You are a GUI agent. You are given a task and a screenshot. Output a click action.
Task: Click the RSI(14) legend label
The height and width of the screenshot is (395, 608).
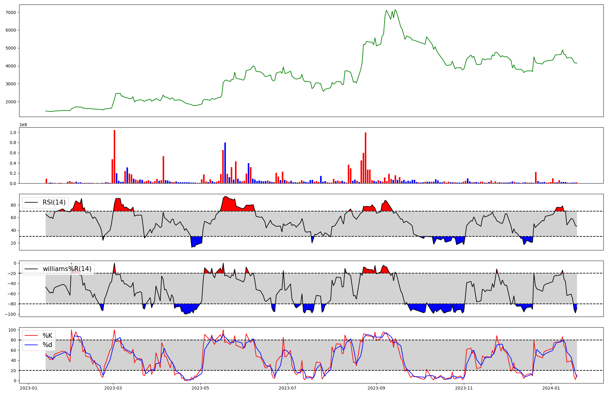pos(54,202)
